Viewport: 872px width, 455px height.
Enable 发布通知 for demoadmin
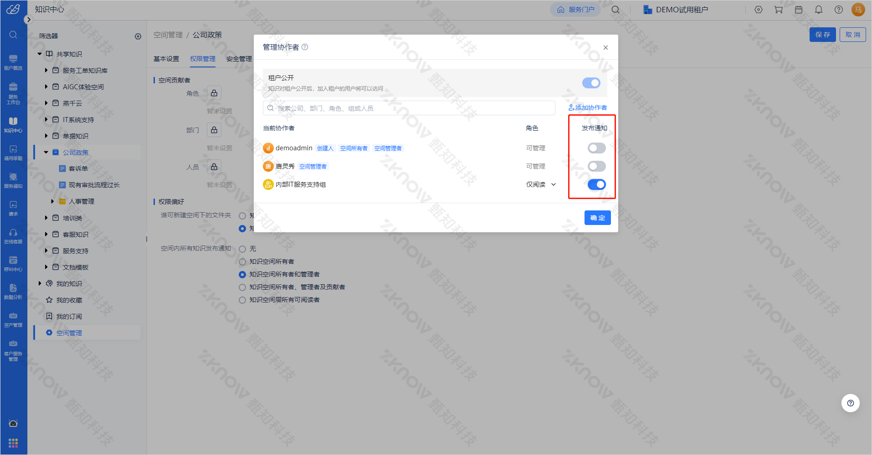pos(597,148)
